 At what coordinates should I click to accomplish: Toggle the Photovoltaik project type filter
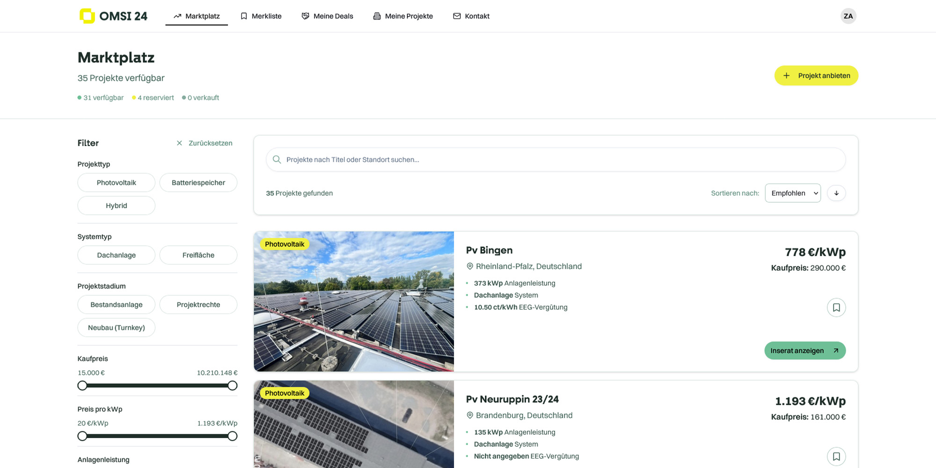pyautogui.click(x=116, y=183)
